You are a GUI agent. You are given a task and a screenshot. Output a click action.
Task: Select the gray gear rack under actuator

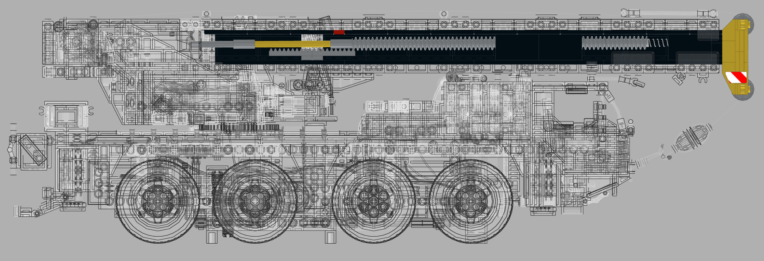(x=312, y=52)
